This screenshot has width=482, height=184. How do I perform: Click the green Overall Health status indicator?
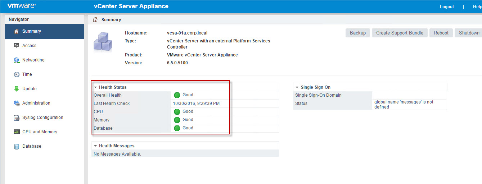(177, 95)
